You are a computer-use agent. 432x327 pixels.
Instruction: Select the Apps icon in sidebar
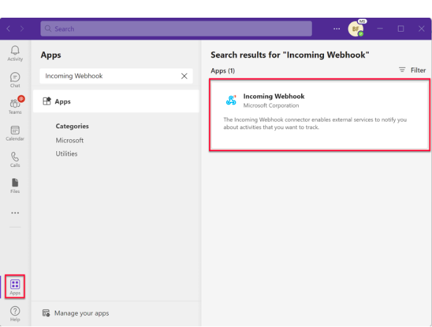tap(15, 287)
